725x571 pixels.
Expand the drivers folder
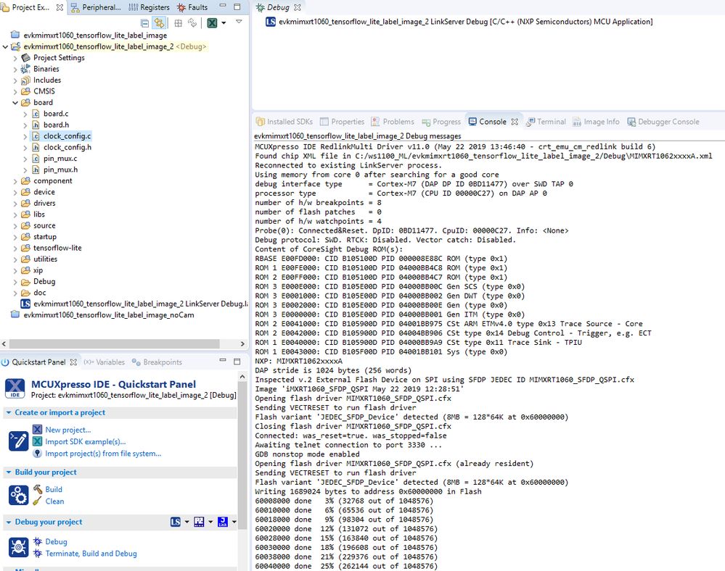[x=15, y=204]
